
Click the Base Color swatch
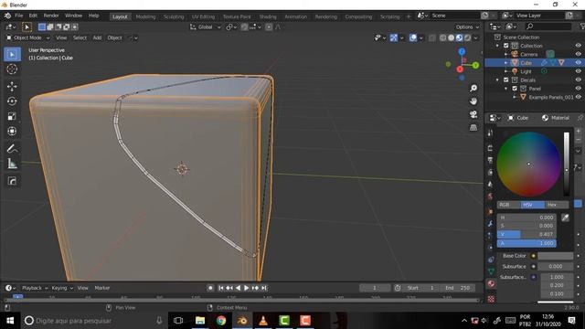click(x=556, y=256)
